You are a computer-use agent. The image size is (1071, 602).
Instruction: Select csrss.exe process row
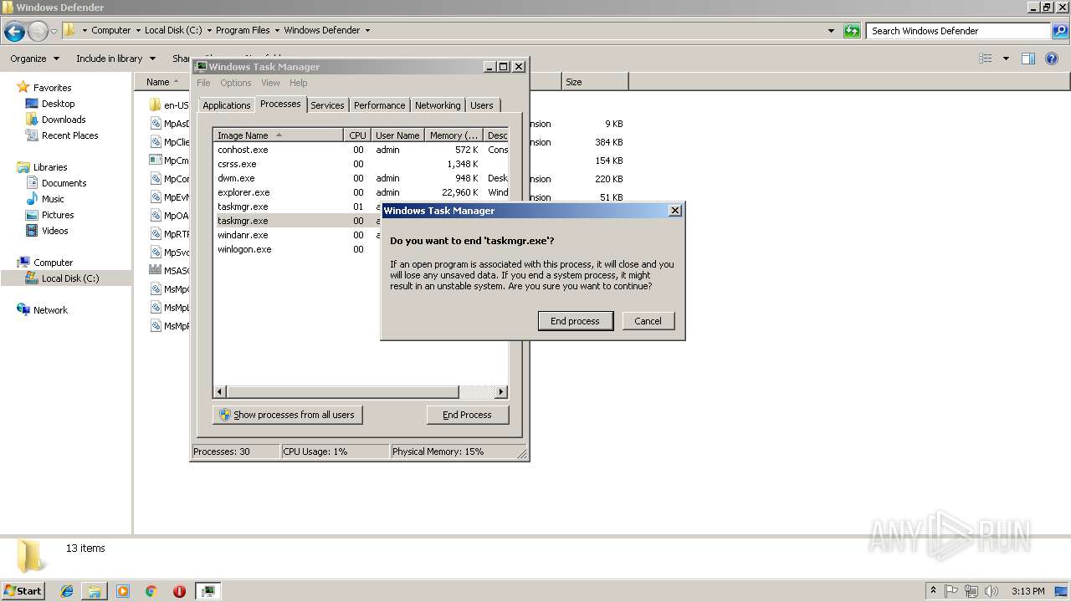point(360,164)
